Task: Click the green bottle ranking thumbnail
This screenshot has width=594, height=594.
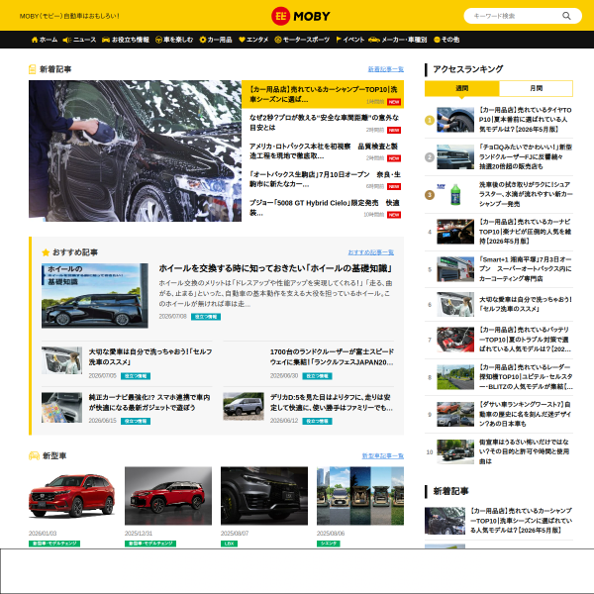Action: tap(455, 194)
